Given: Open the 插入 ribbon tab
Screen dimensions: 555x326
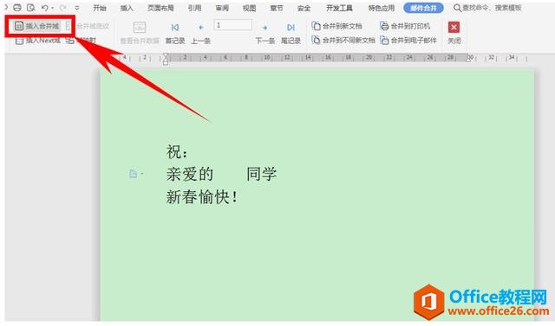Looking at the screenshot, I should click(127, 8).
